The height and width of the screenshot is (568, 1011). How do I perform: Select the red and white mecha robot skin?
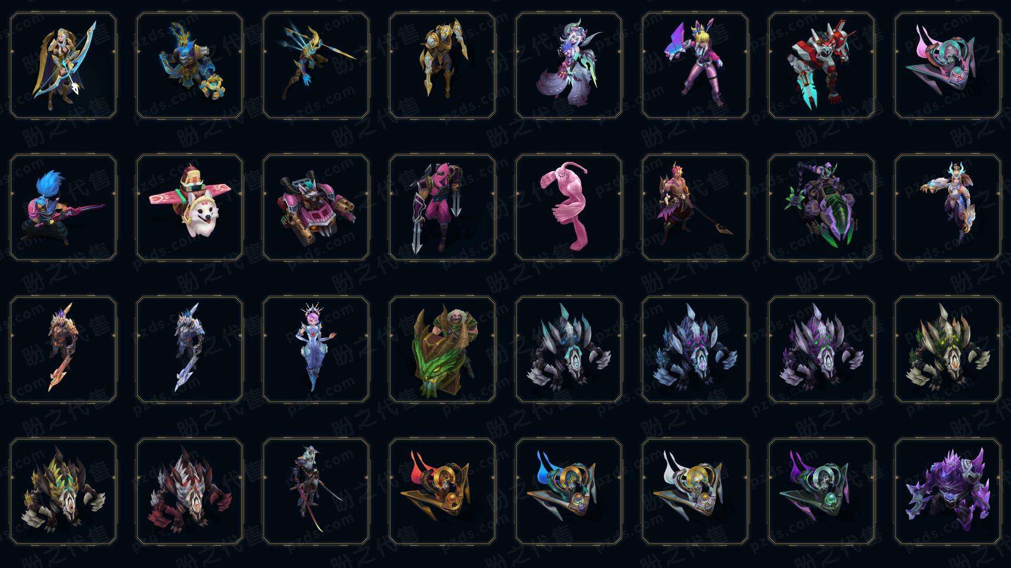[821, 65]
